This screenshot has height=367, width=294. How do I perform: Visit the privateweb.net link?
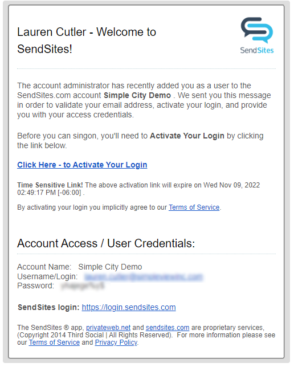pyautogui.click(x=108, y=328)
